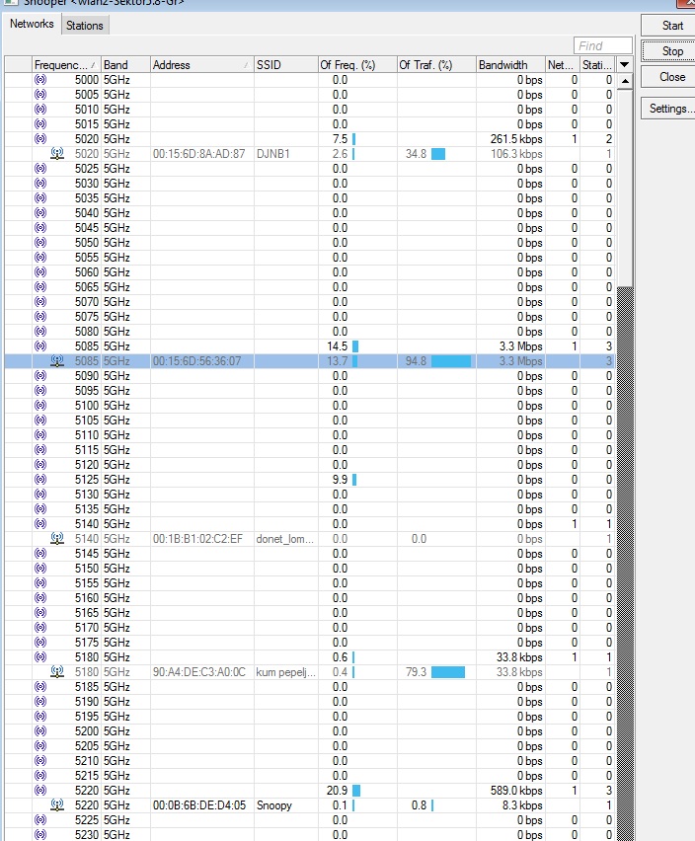Click the 8.3 kbps bandwidth value

click(522, 805)
